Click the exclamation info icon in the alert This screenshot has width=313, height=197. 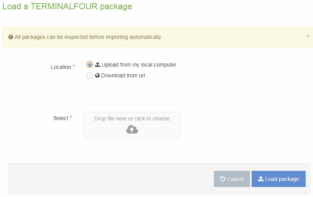[x=11, y=37]
